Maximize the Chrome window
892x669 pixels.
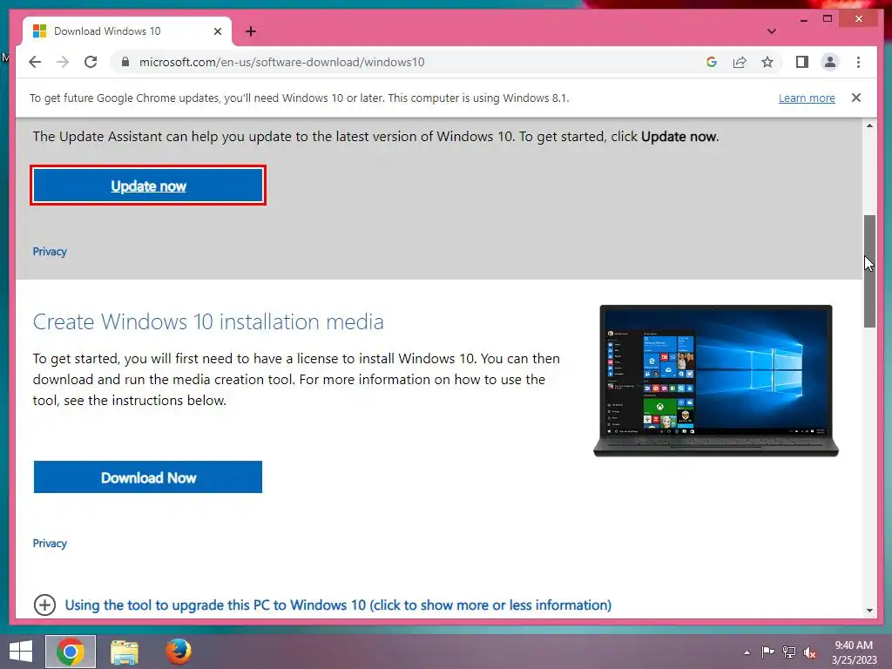[828, 19]
